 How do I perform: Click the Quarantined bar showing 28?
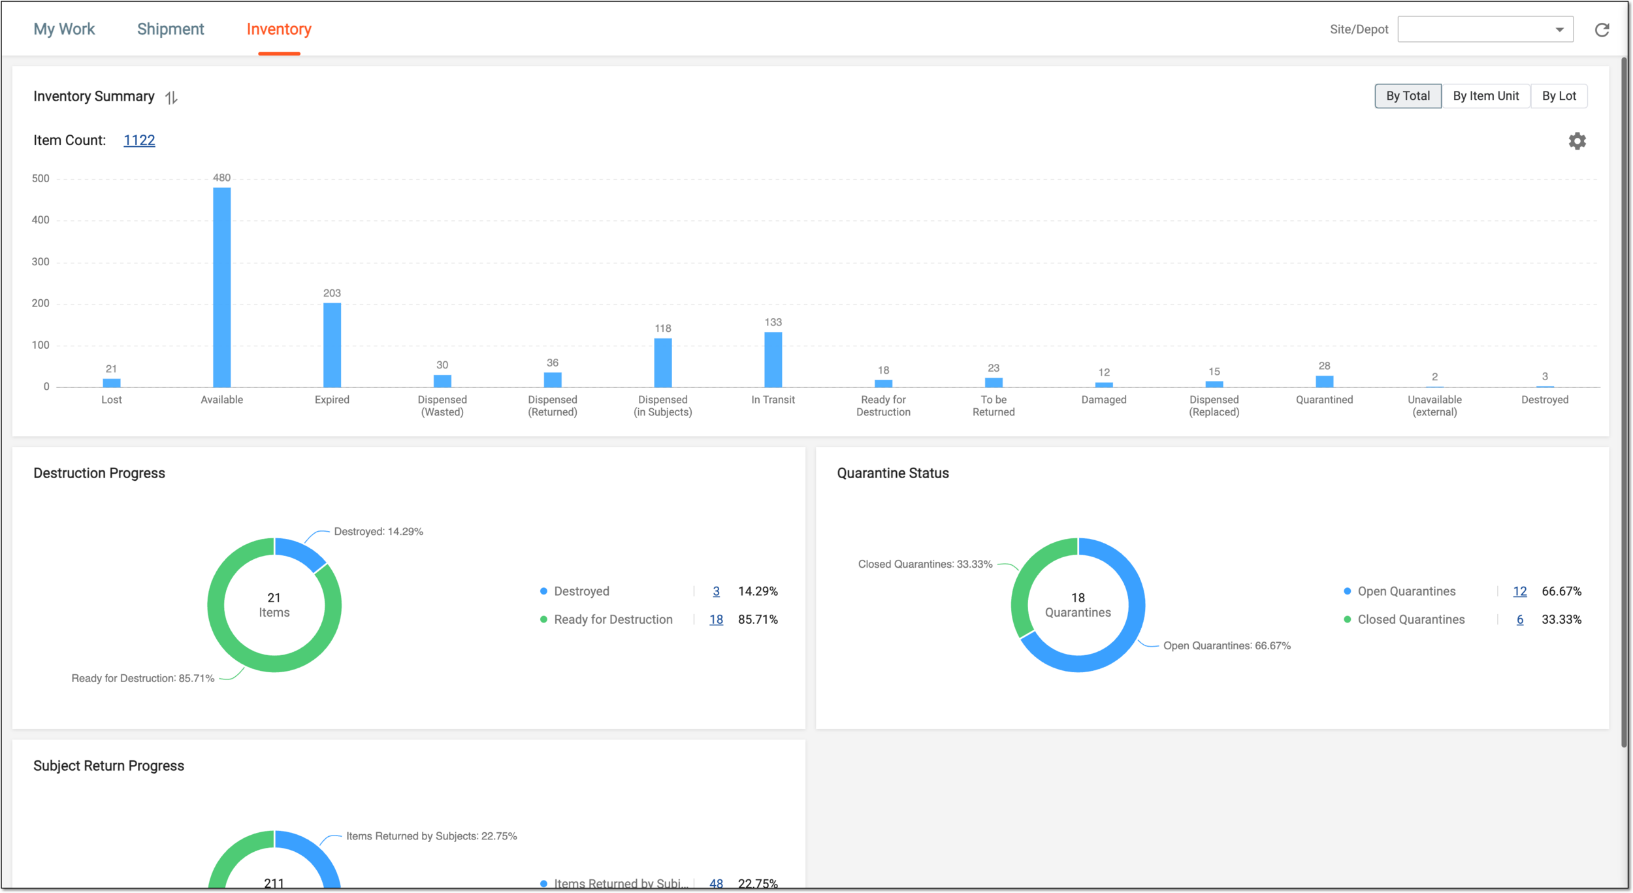click(x=1324, y=382)
